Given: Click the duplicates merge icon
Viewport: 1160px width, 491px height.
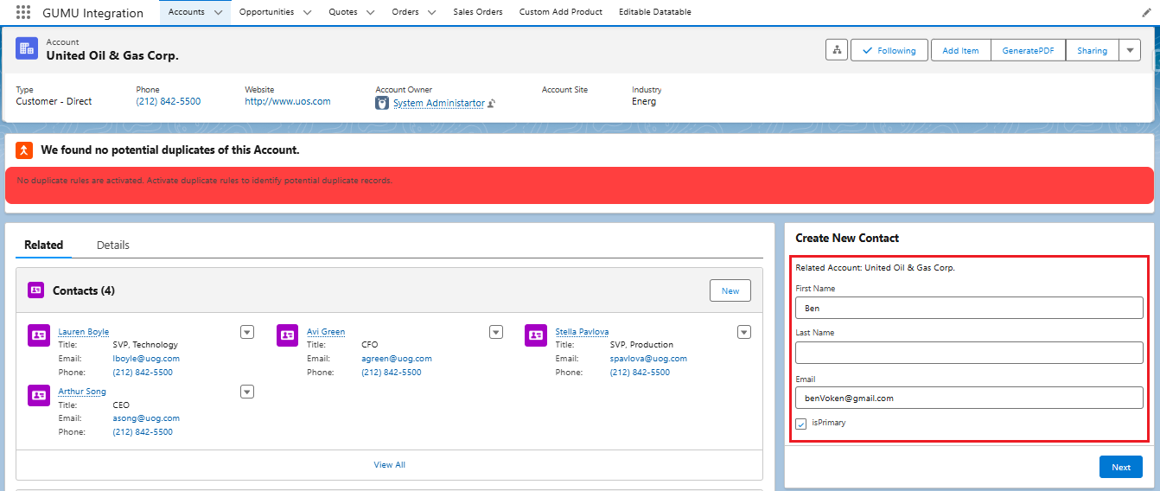Looking at the screenshot, I should (x=24, y=150).
